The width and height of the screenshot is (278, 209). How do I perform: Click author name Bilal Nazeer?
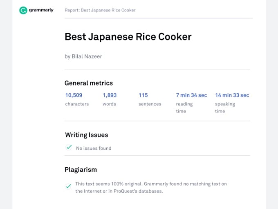87,56
